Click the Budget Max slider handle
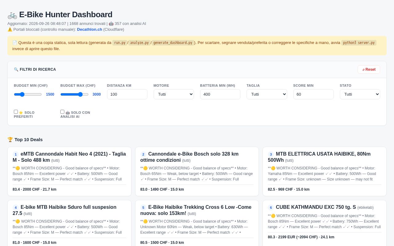The image size is (394, 246). [x=80, y=94]
